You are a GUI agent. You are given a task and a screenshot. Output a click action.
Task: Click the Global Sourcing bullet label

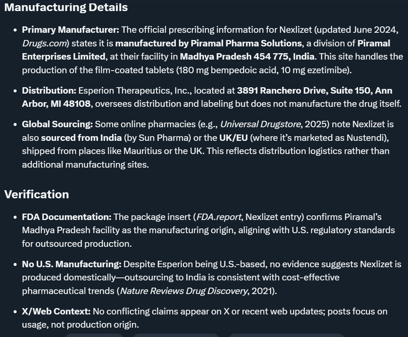point(57,124)
